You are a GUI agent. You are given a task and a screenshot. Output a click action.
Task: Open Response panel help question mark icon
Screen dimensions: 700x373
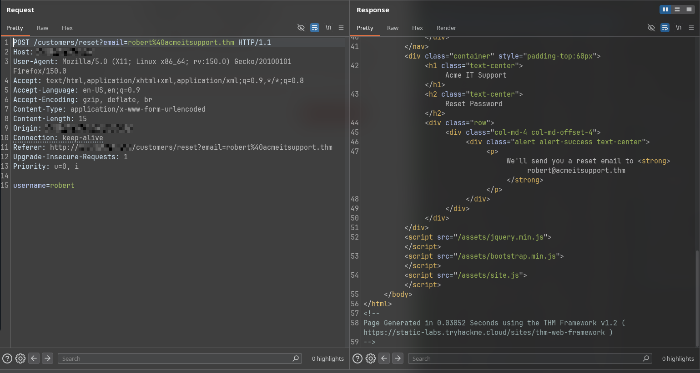pyautogui.click(x=358, y=358)
